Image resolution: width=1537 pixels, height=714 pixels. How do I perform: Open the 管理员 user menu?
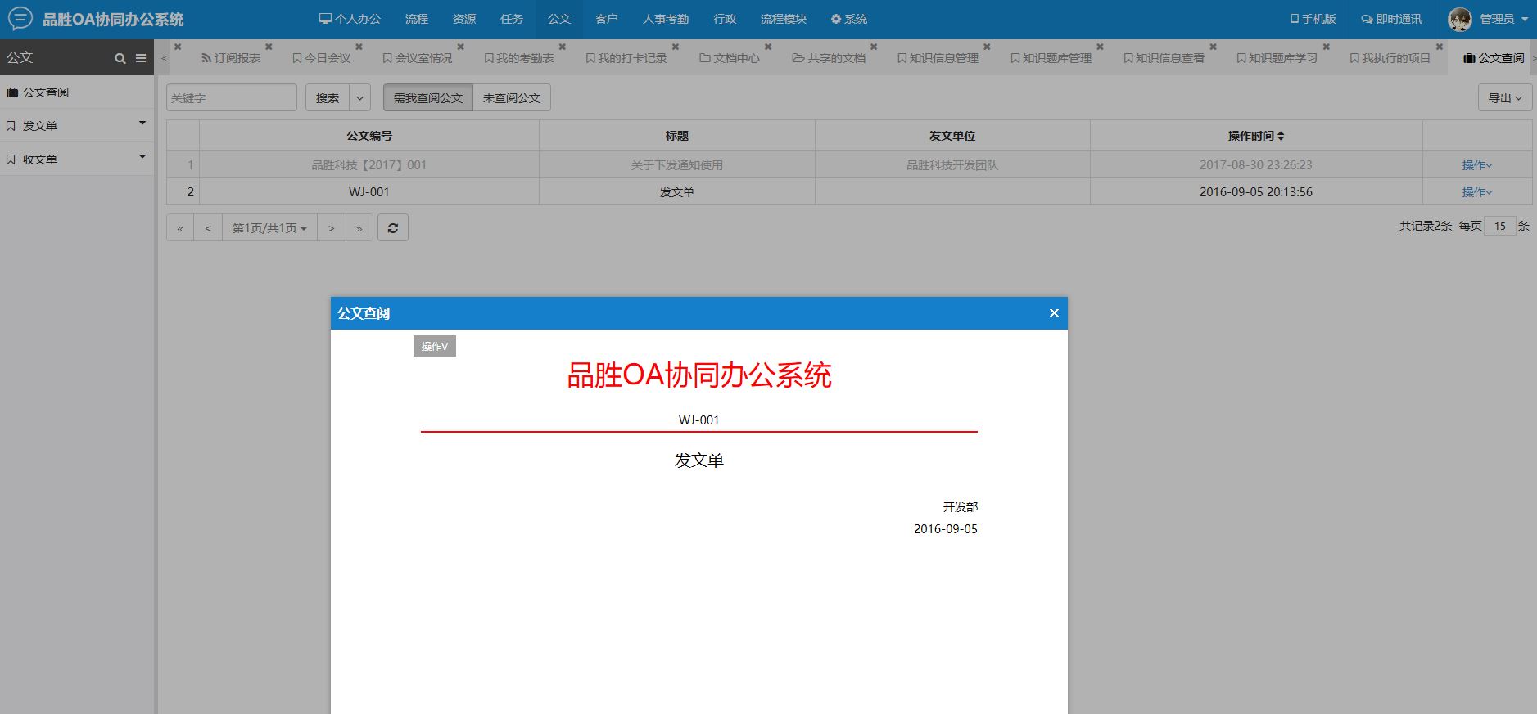pyautogui.click(x=1503, y=19)
